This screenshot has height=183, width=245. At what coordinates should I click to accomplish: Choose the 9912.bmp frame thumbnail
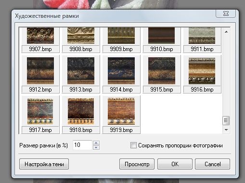click(40, 71)
